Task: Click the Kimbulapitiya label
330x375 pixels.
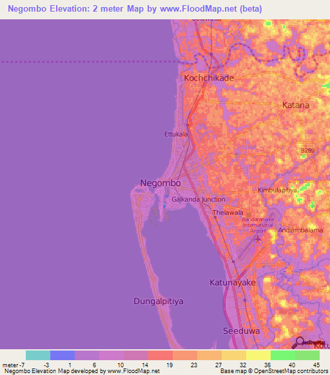Action: 277,190
